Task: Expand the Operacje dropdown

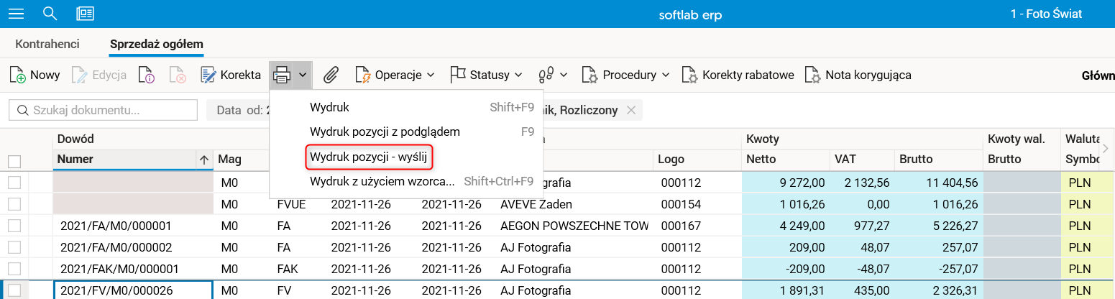Action: point(395,75)
